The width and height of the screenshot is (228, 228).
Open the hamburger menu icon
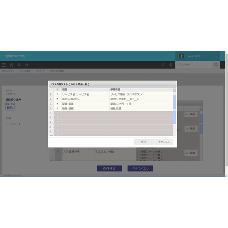[4, 65]
